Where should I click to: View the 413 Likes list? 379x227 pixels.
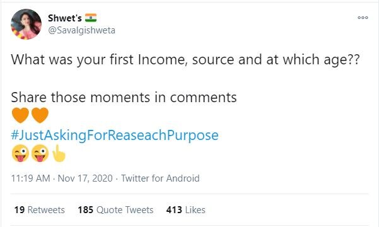coord(185,210)
